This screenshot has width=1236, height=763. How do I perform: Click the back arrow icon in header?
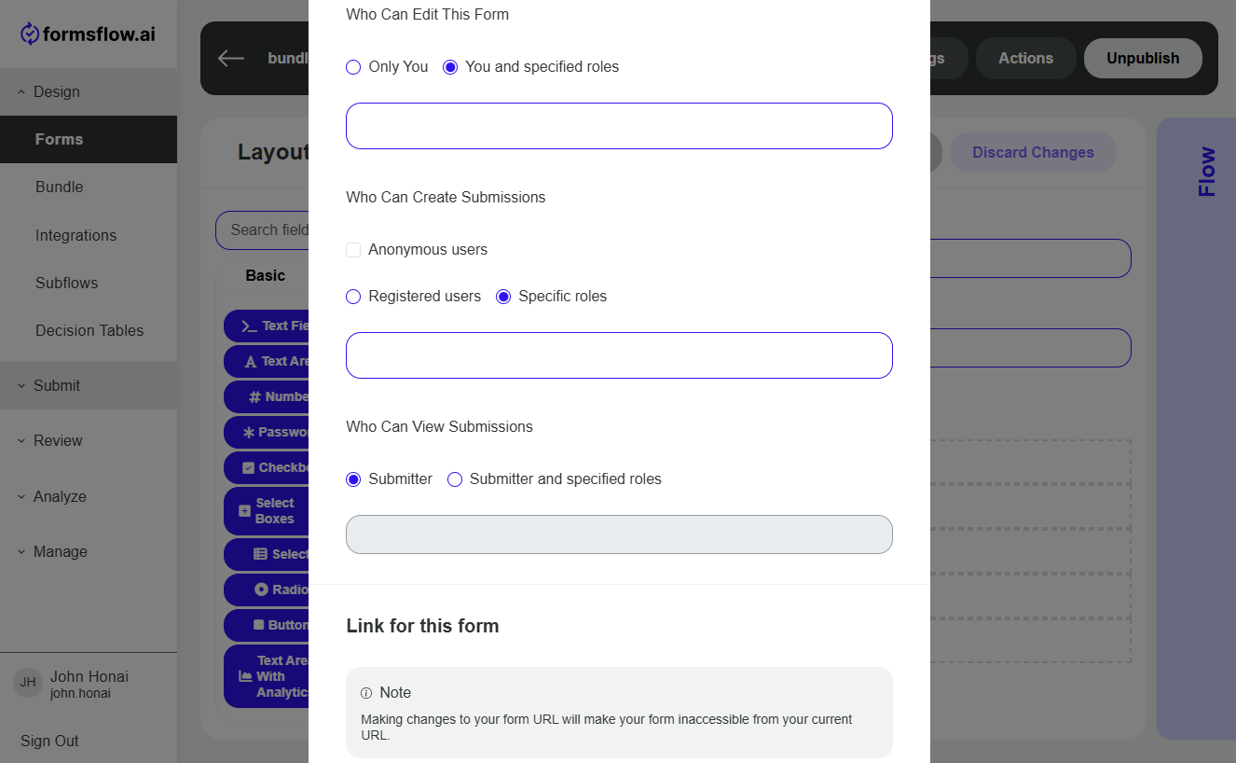point(231,58)
